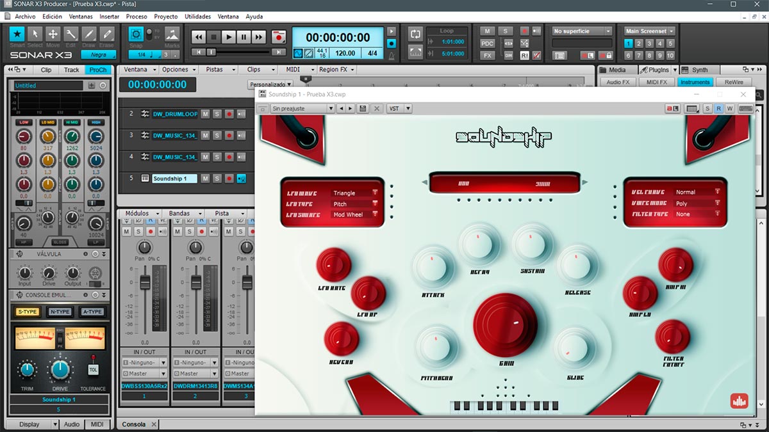
Task: Open the Sin preajuste preset dropdown
Action: click(x=302, y=109)
